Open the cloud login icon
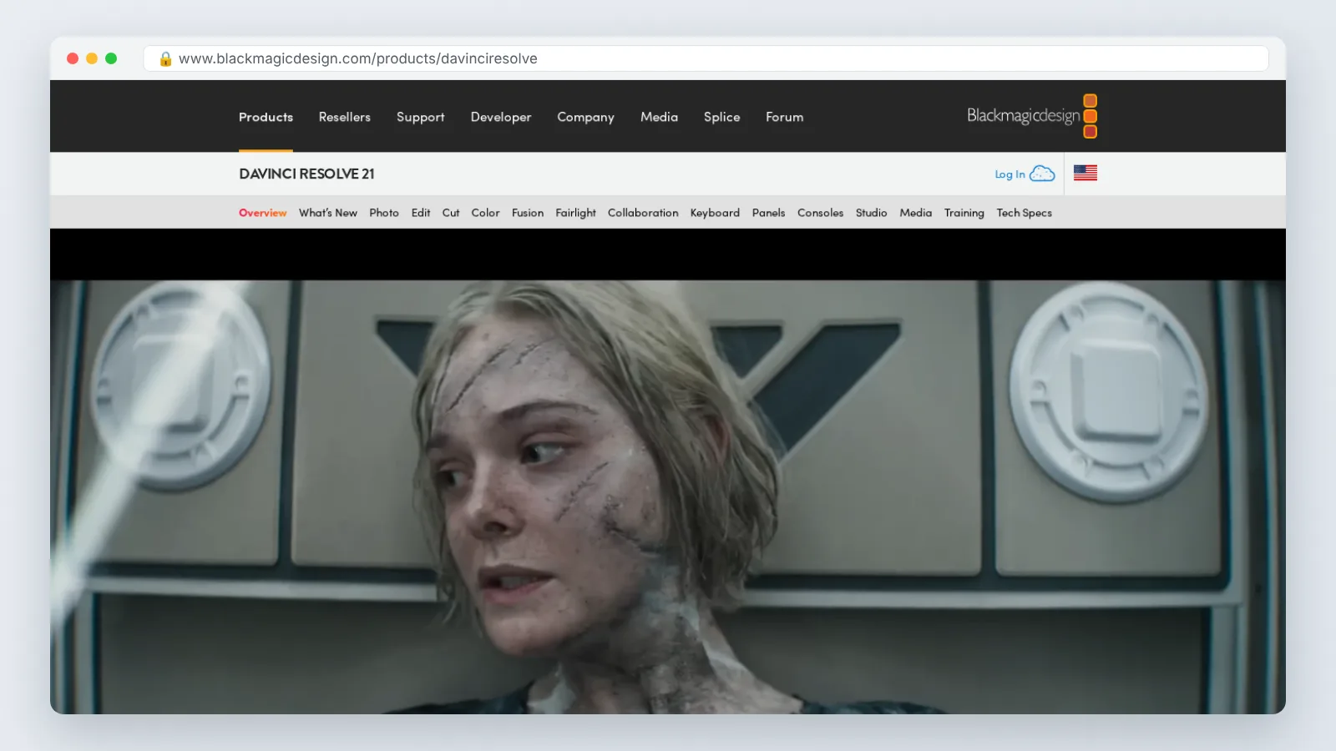The width and height of the screenshot is (1336, 751). 1042,174
